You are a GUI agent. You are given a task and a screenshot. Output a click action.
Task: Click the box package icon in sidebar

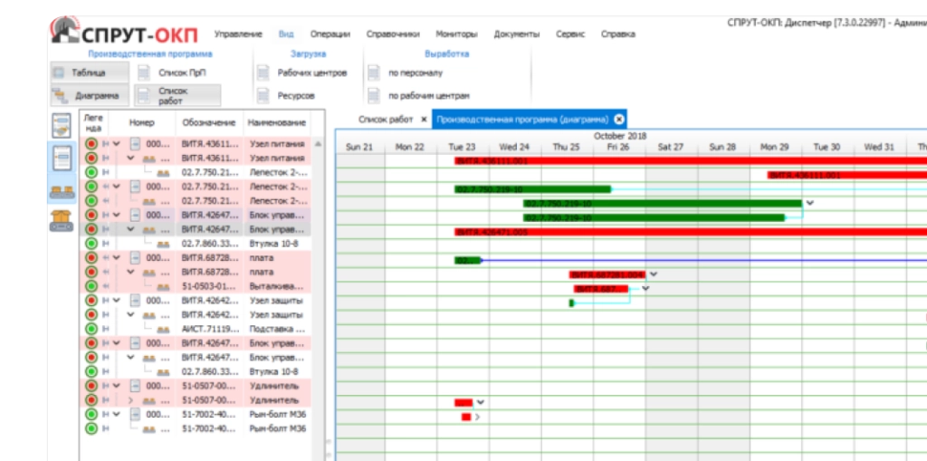pyautogui.click(x=62, y=219)
